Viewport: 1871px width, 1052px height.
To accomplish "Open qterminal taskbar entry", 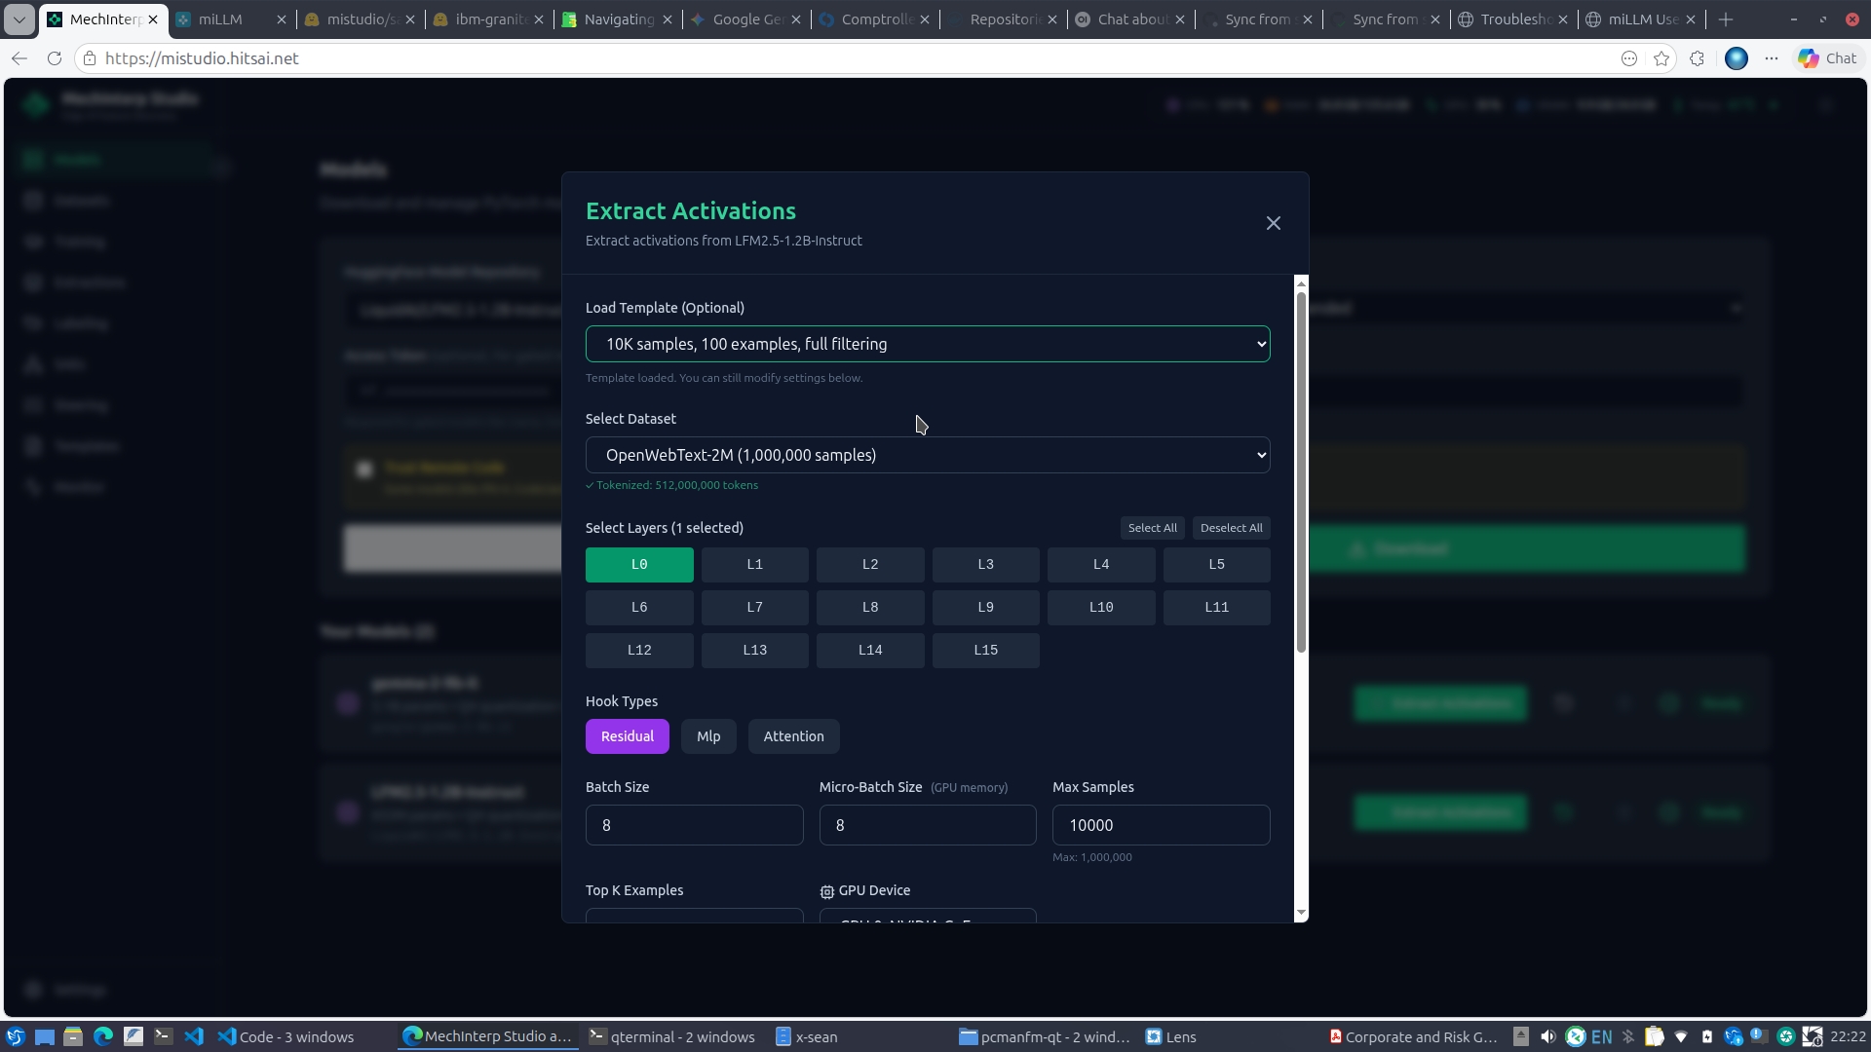I will click(x=672, y=1036).
